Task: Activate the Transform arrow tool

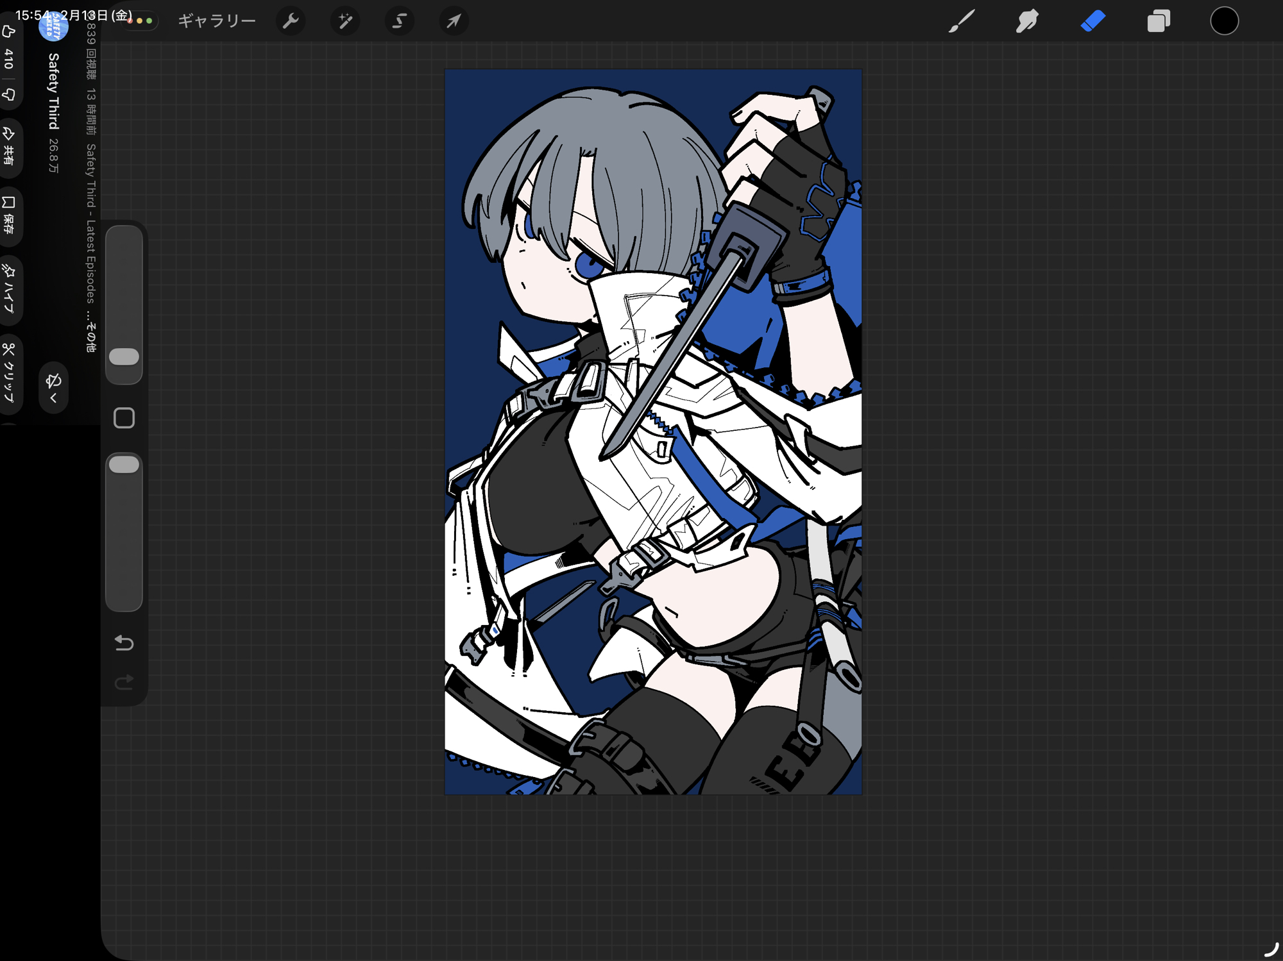Action: coord(454,21)
